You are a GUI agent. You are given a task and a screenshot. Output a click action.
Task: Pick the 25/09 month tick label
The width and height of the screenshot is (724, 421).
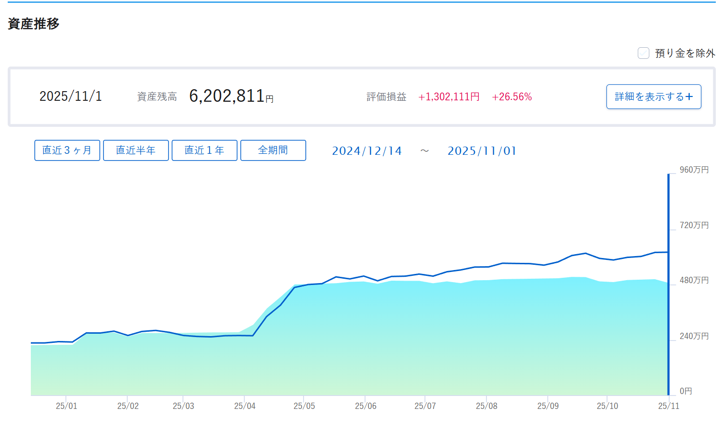(x=548, y=406)
